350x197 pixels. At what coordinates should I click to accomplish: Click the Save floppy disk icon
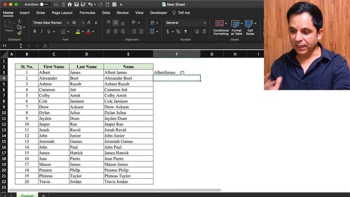77,4
